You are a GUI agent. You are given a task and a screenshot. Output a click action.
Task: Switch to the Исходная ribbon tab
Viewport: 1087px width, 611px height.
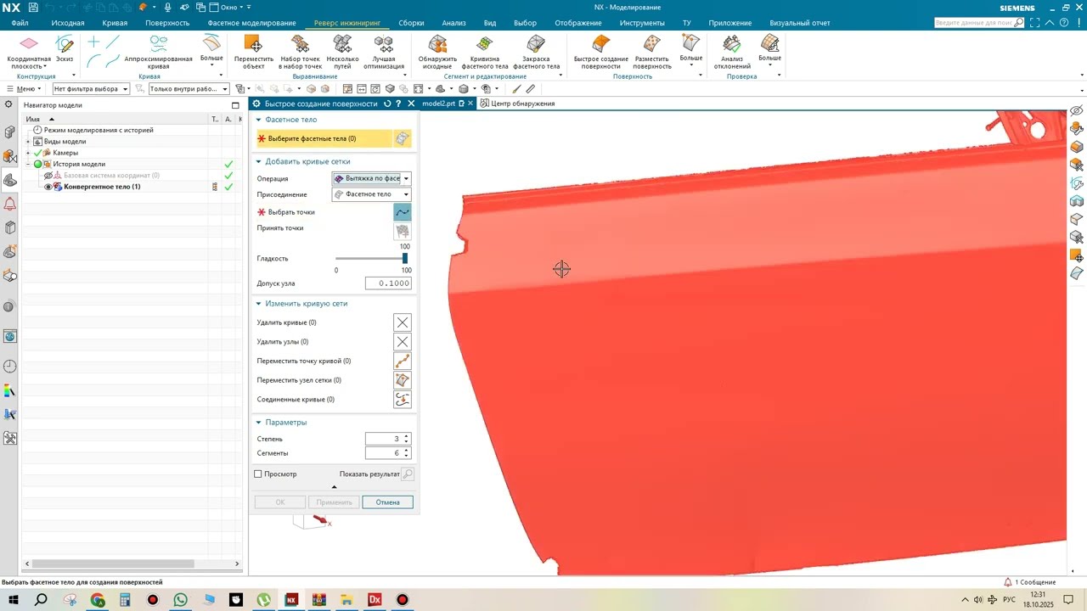tap(68, 23)
